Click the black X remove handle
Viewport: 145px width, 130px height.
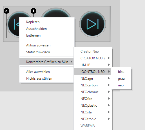pyautogui.click(x=6, y=11)
